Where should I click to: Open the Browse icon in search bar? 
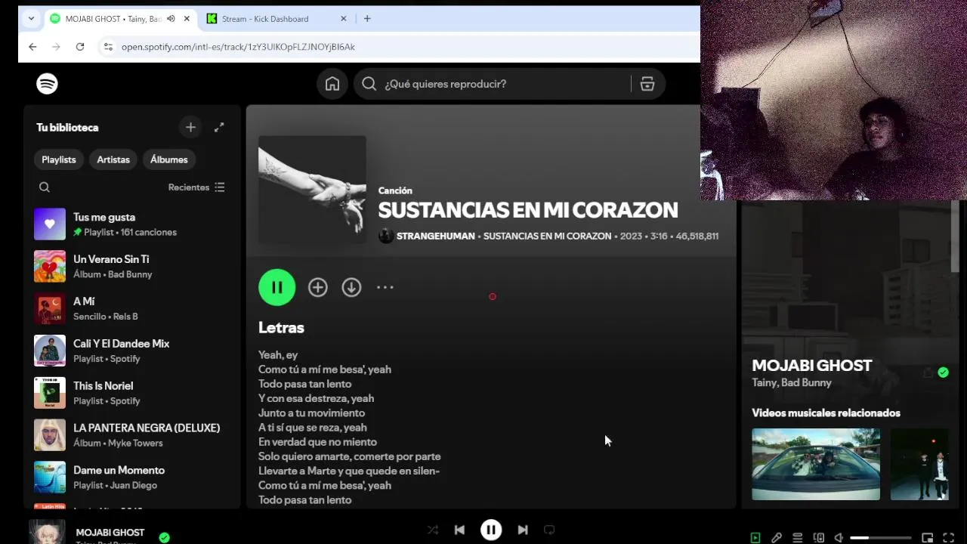point(647,84)
